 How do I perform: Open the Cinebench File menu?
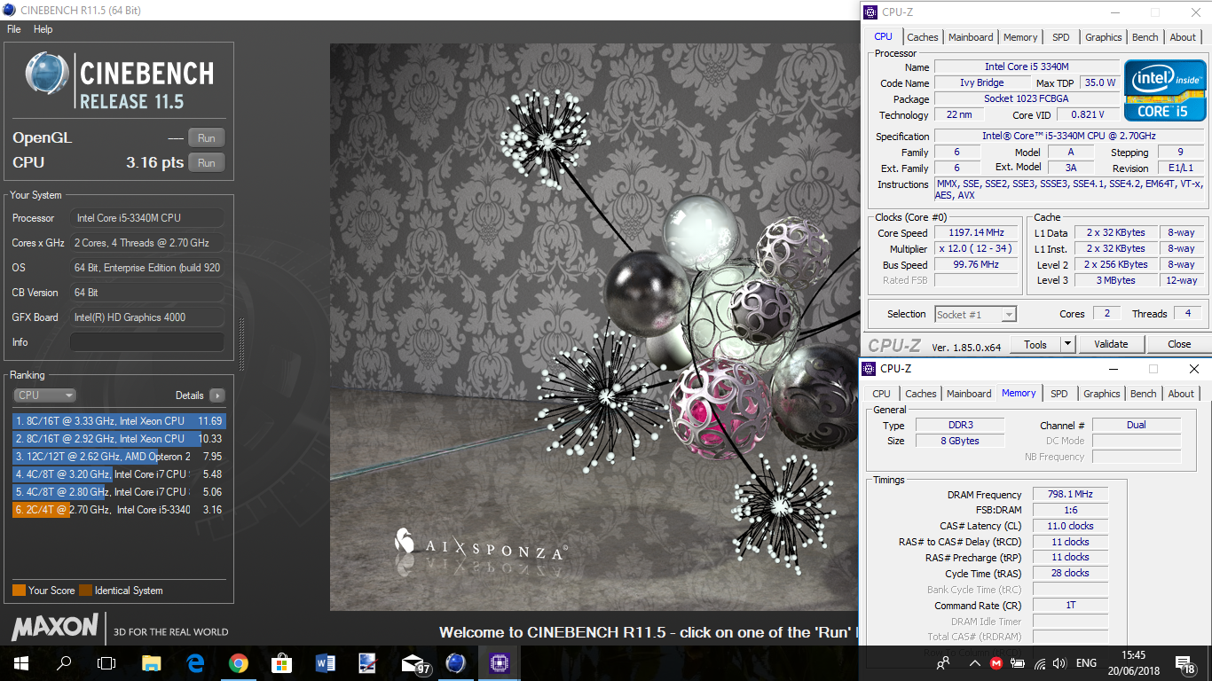[x=13, y=29]
